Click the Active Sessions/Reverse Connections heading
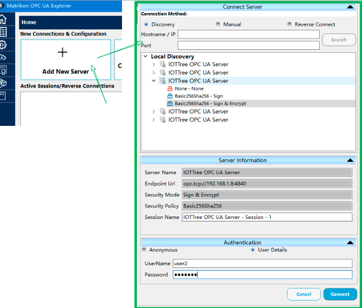 pyautogui.click(x=67, y=86)
